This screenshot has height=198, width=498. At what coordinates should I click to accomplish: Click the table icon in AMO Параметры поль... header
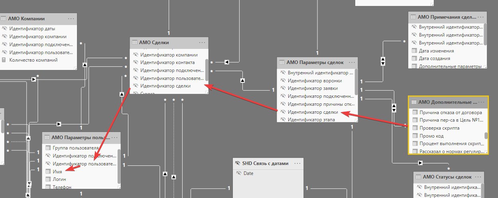pos(46,138)
